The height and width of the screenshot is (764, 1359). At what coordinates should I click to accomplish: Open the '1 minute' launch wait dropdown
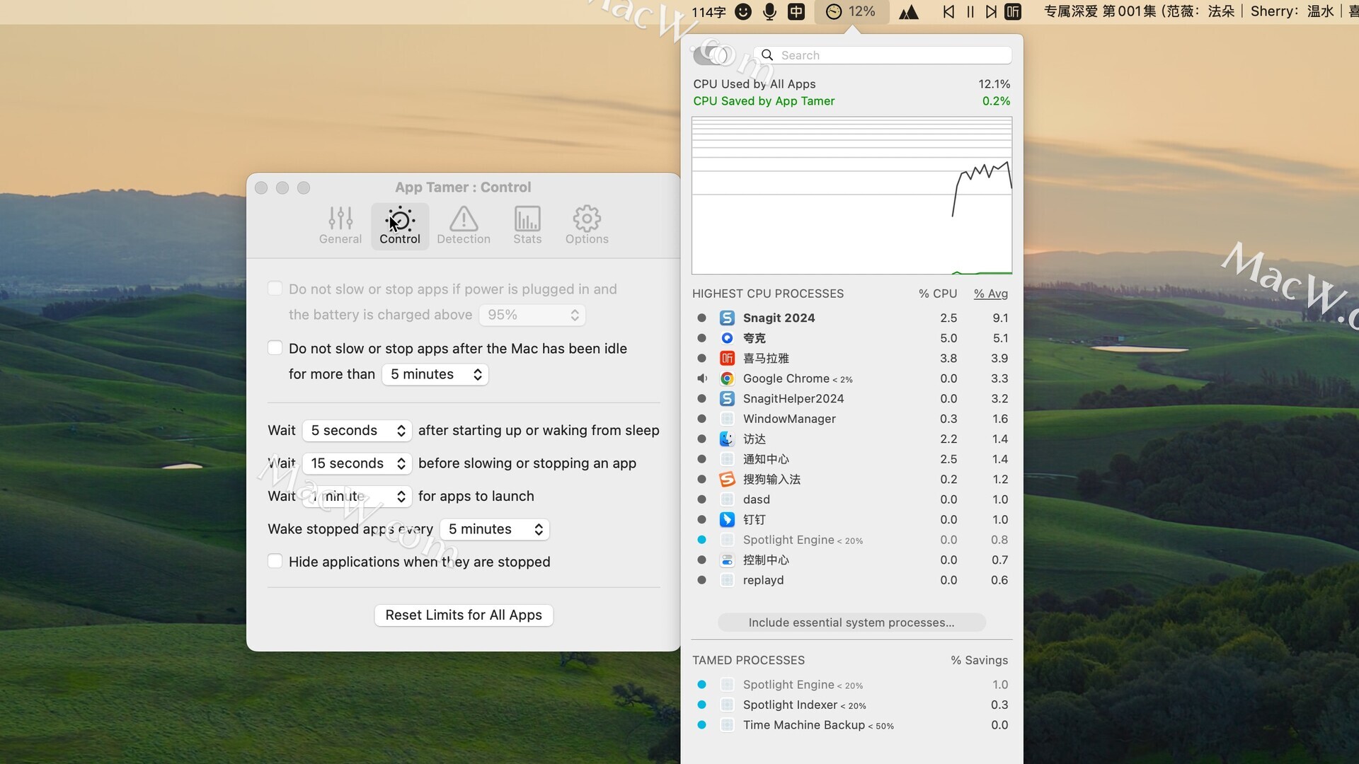(357, 497)
